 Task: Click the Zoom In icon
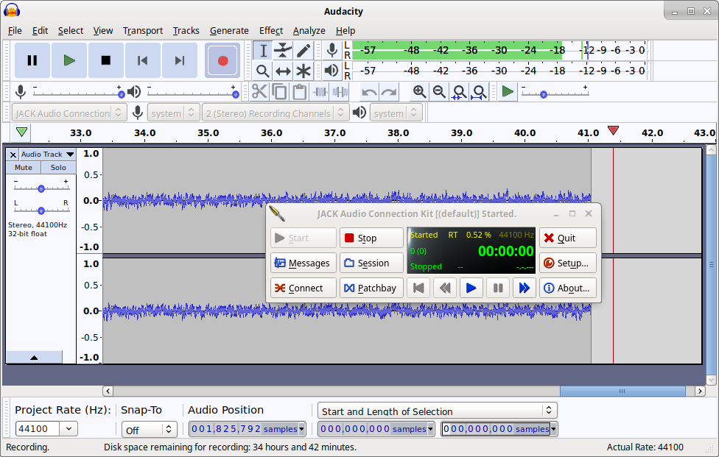click(x=419, y=92)
